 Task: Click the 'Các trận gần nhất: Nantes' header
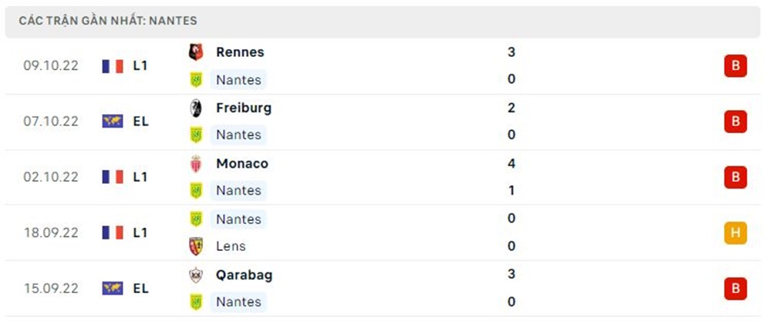pos(108,21)
